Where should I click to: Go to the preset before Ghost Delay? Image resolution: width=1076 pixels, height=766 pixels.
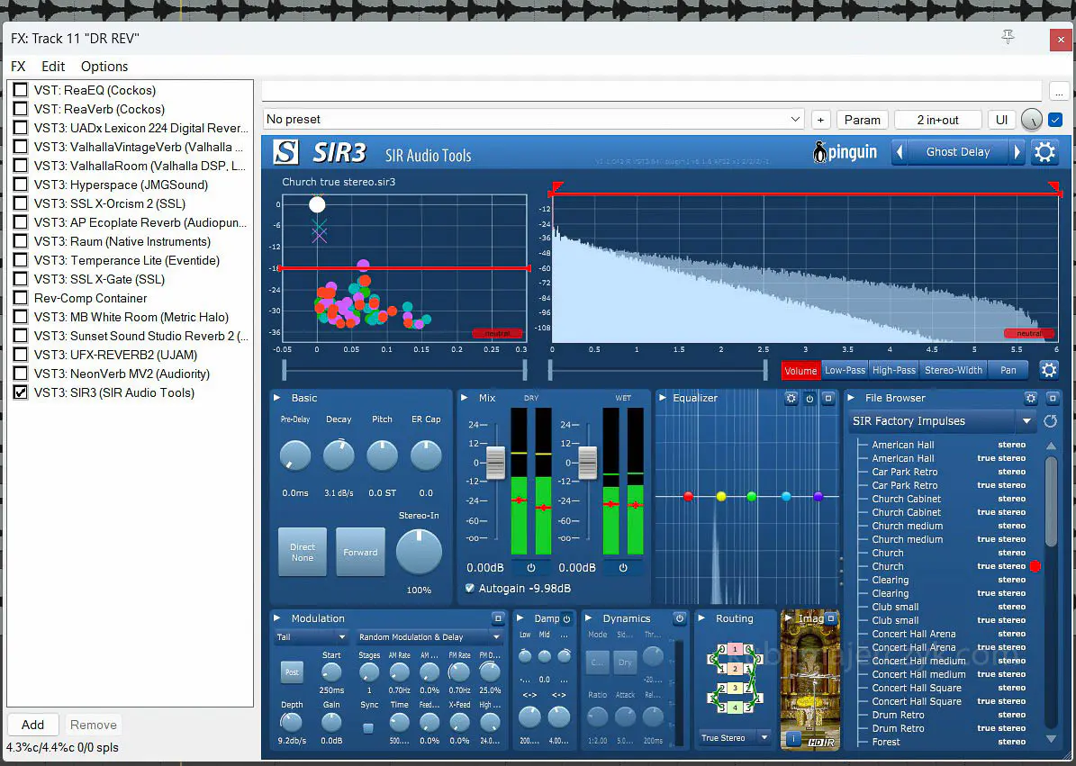[x=900, y=152]
